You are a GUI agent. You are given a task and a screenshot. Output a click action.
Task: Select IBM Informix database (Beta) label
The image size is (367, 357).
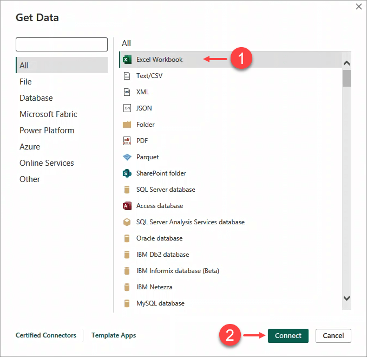coord(178,271)
